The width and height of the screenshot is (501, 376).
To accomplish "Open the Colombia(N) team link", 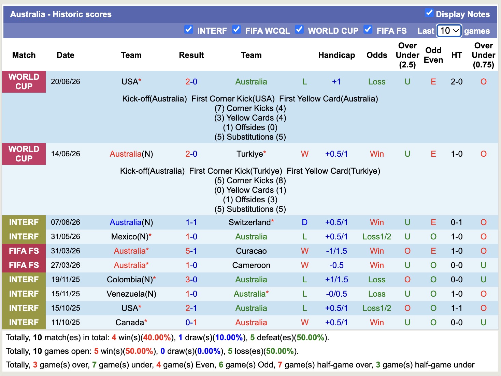I will tap(130, 280).
